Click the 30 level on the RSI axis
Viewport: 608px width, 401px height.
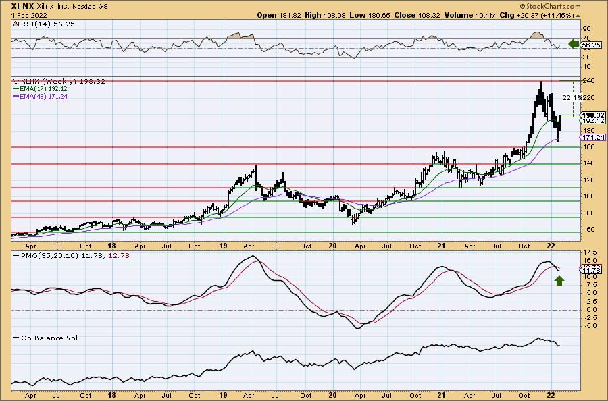coord(586,57)
